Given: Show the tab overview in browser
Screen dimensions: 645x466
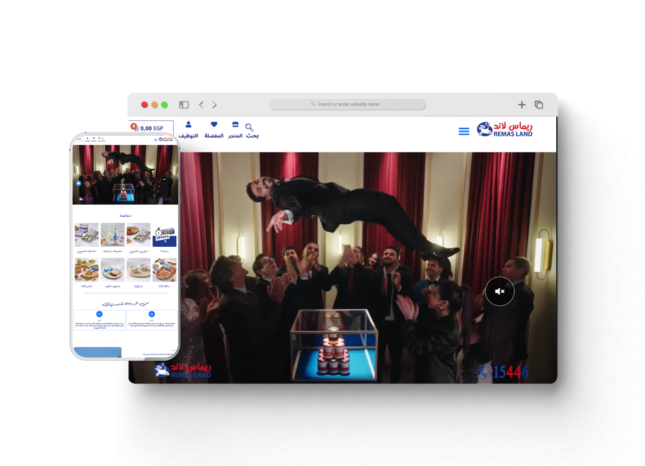Looking at the screenshot, I should point(539,105).
